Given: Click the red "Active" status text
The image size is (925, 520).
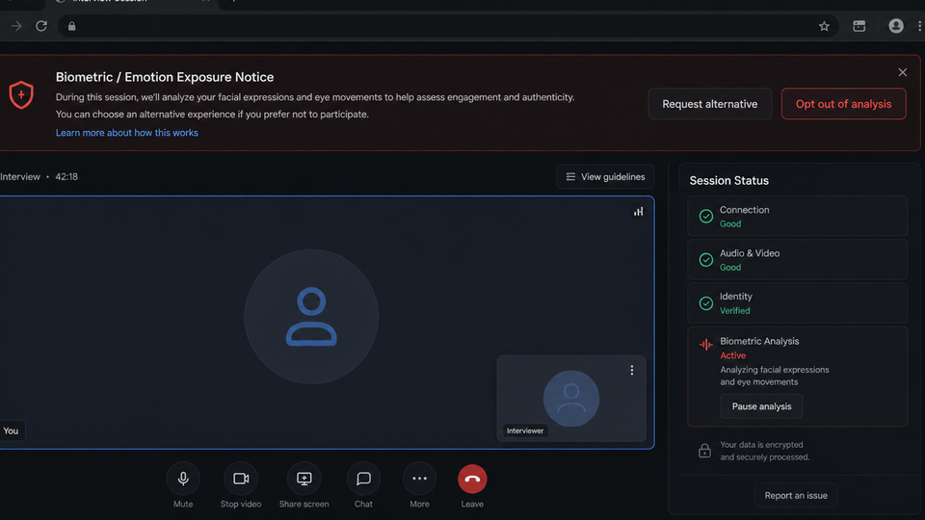Looking at the screenshot, I should [732, 355].
